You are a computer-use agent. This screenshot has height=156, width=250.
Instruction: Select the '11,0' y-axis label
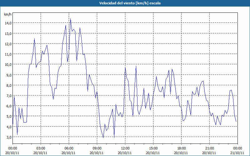click(8, 54)
